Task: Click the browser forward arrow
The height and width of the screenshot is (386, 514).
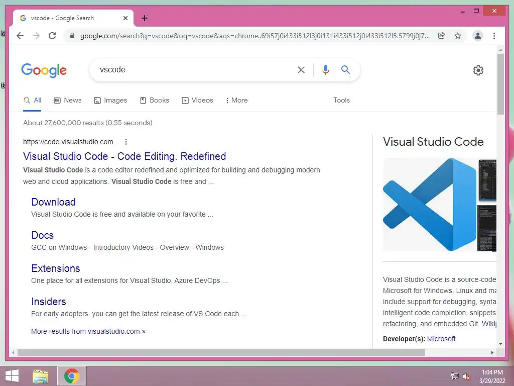Action: 36,36
